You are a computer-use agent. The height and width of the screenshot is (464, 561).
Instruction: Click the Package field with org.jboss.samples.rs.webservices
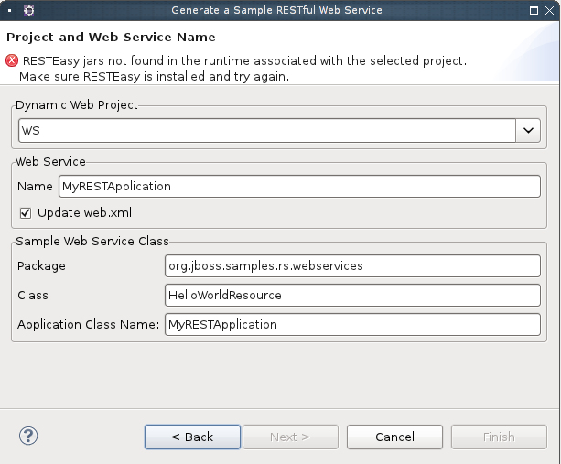(352, 265)
